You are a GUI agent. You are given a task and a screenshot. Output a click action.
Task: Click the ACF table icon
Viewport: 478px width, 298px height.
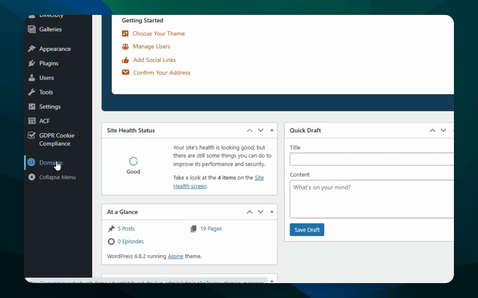click(x=32, y=121)
